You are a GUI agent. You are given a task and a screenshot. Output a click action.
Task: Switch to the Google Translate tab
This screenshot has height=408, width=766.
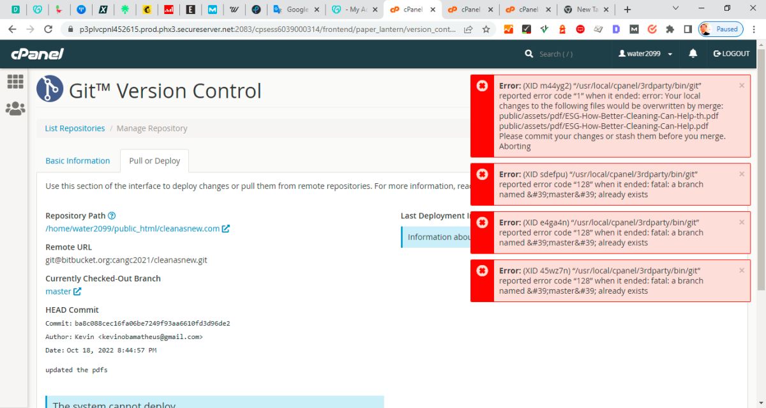pyautogui.click(x=296, y=10)
